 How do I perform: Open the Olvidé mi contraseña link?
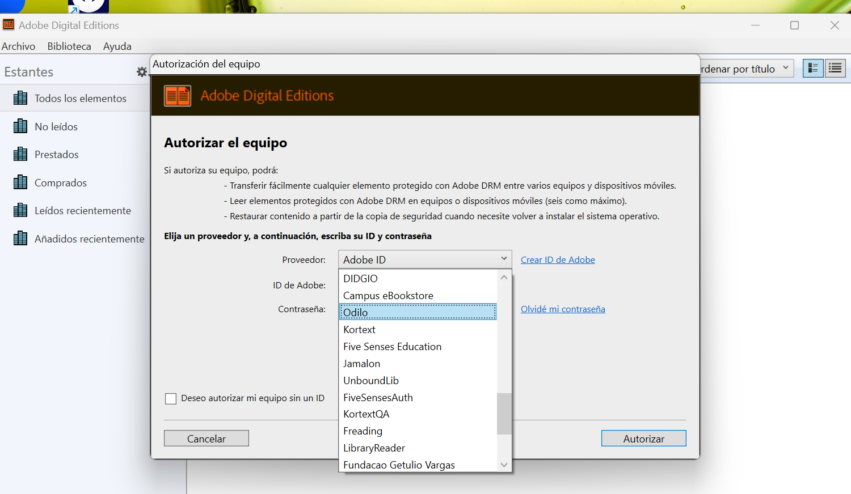coord(563,309)
